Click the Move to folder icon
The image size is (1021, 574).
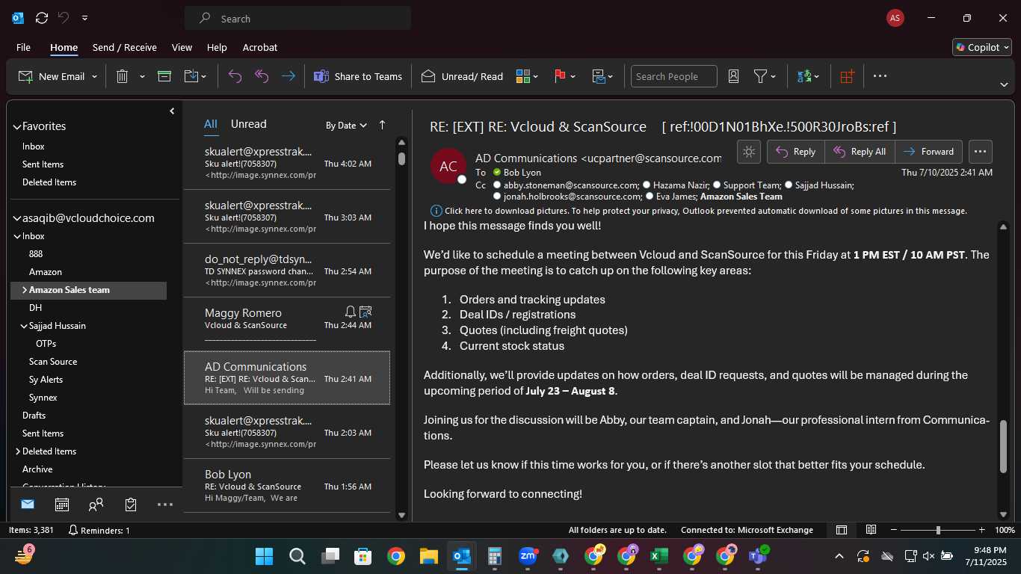pos(191,76)
